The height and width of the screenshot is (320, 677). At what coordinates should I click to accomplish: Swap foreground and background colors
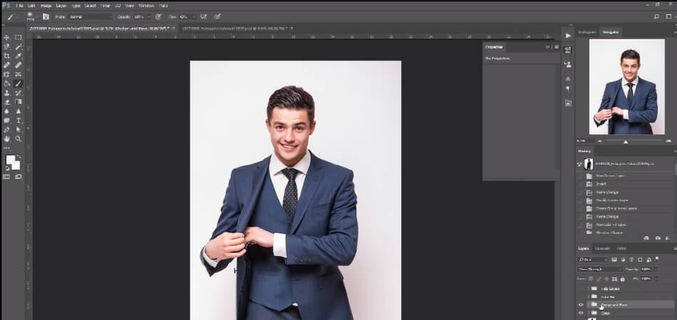click(x=18, y=156)
